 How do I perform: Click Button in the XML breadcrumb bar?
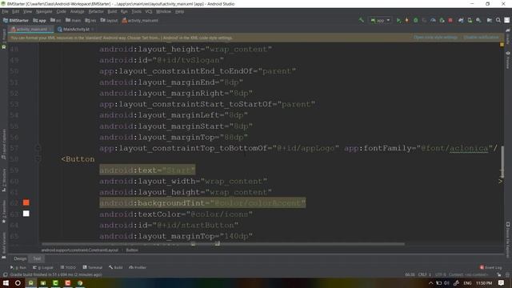[x=132, y=250]
